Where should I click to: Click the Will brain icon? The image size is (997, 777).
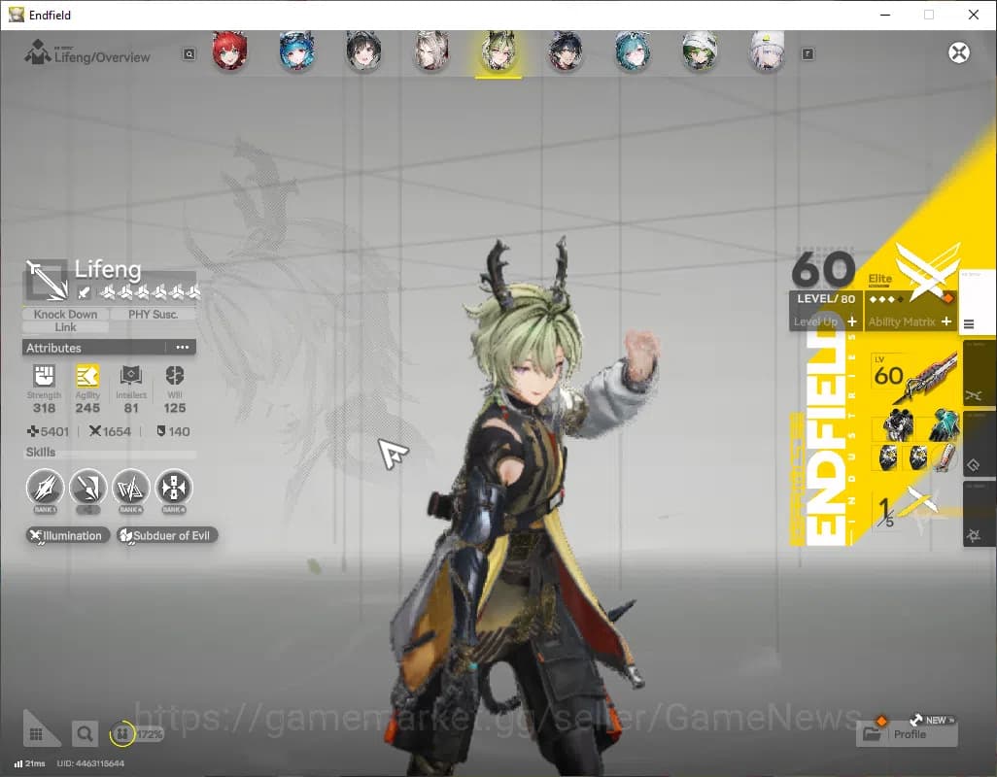175,376
